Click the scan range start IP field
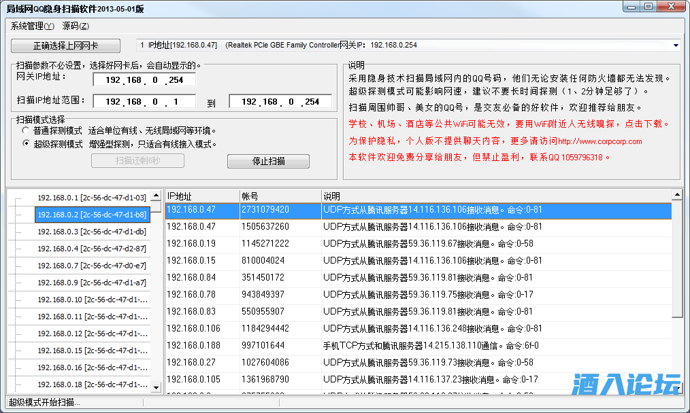 144,101
